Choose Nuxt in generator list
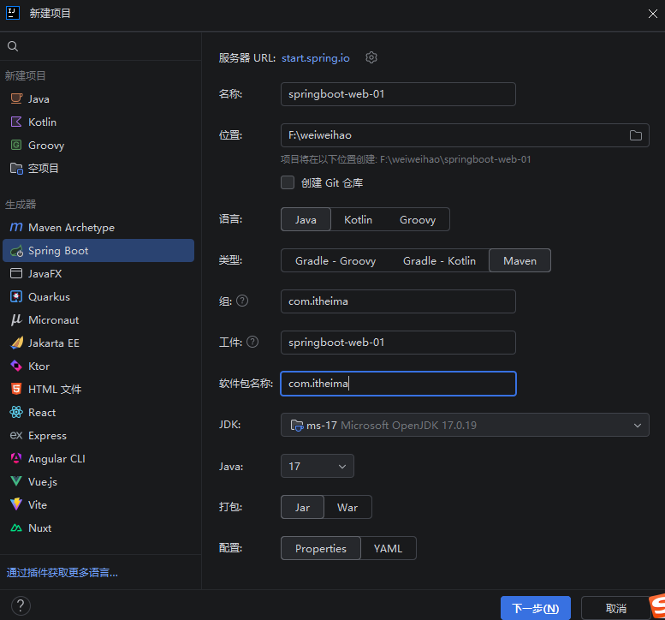The height and width of the screenshot is (620, 665). (98, 528)
